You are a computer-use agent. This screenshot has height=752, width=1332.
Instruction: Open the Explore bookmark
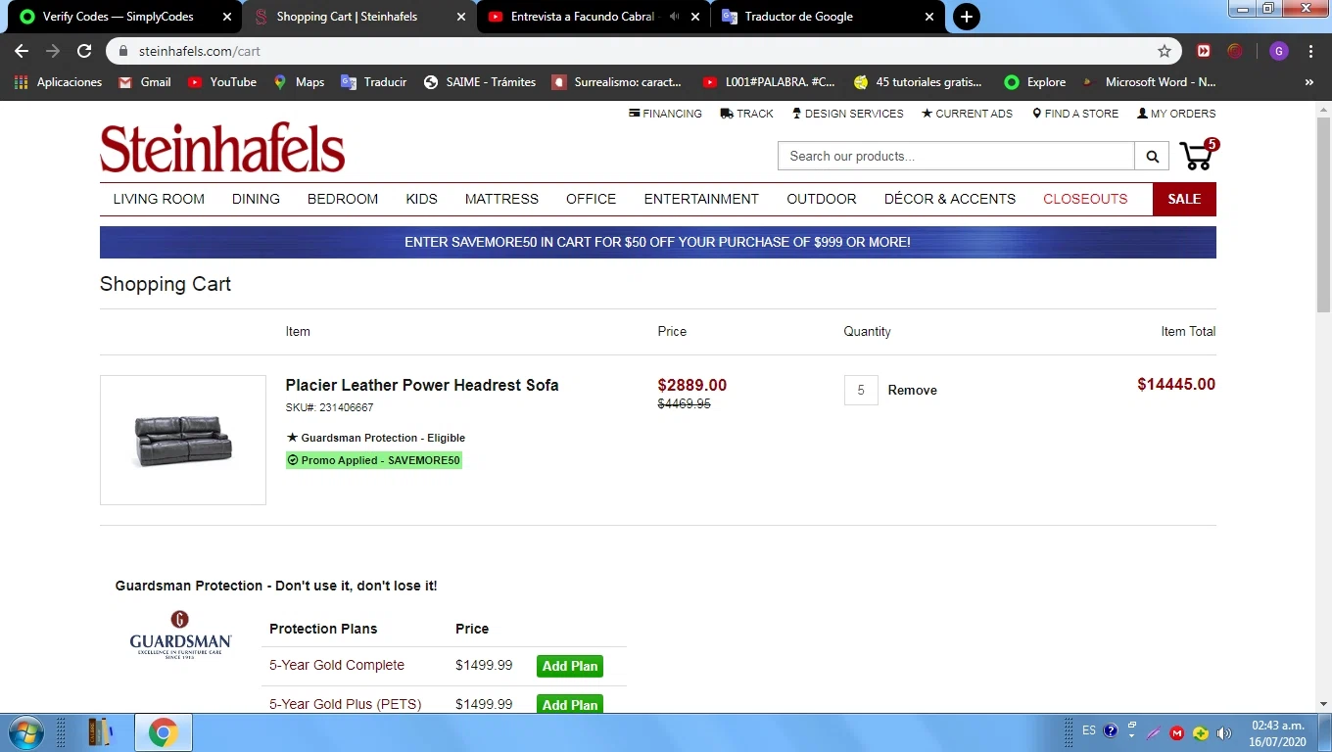tap(1034, 82)
